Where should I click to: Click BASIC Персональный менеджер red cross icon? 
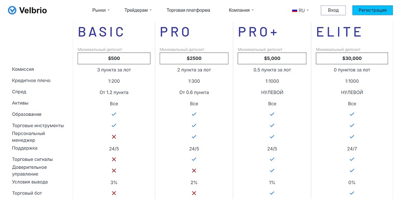click(x=114, y=137)
